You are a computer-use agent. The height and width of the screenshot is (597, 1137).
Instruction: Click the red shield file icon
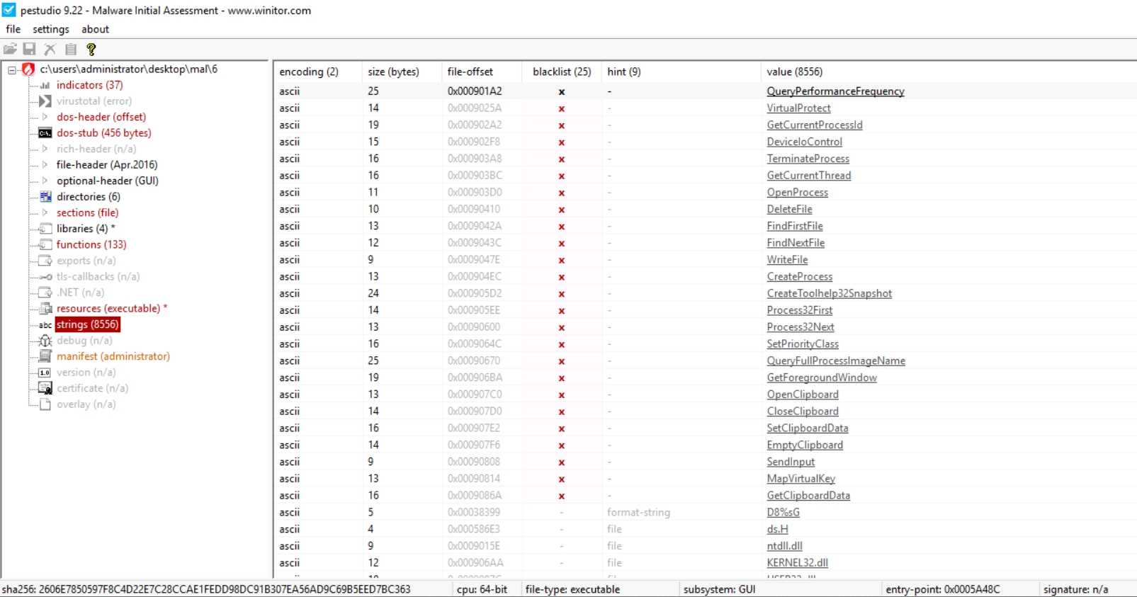click(x=28, y=69)
